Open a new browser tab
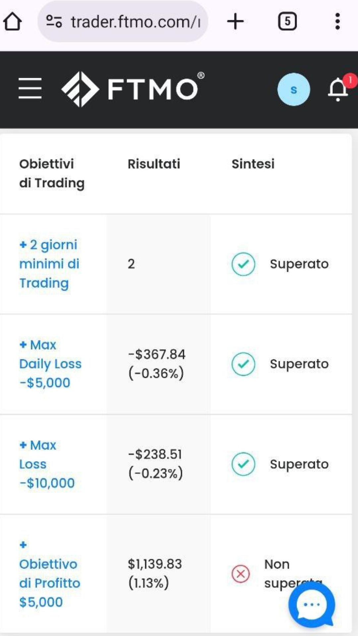This screenshot has height=636, width=358. pos(235,22)
